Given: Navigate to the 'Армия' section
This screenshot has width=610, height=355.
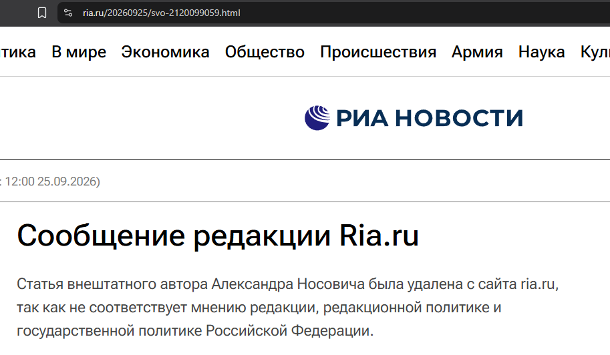Looking at the screenshot, I should point(477,51).
